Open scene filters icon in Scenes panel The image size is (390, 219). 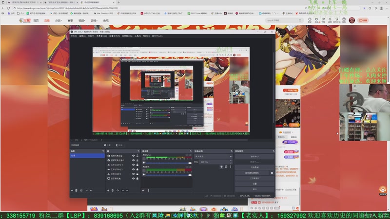click(81, 190)
